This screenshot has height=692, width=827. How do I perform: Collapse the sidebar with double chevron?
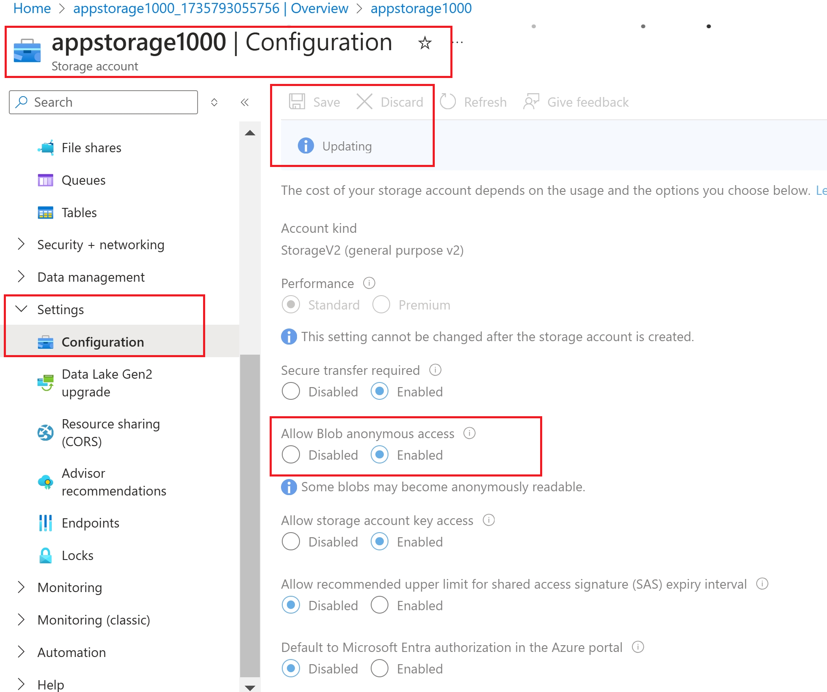tap(245, 102)
